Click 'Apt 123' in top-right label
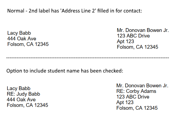The width and height of the screenshot is (175, 115). click(x=125, y=41)
